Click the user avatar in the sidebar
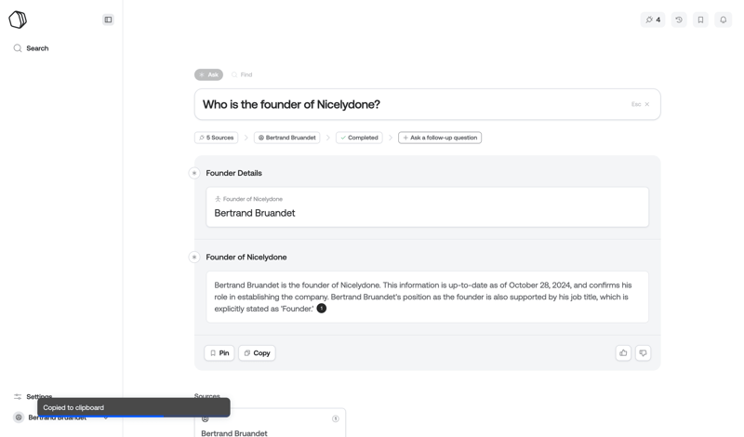The image size is (744, 437). tap(19, 417)
